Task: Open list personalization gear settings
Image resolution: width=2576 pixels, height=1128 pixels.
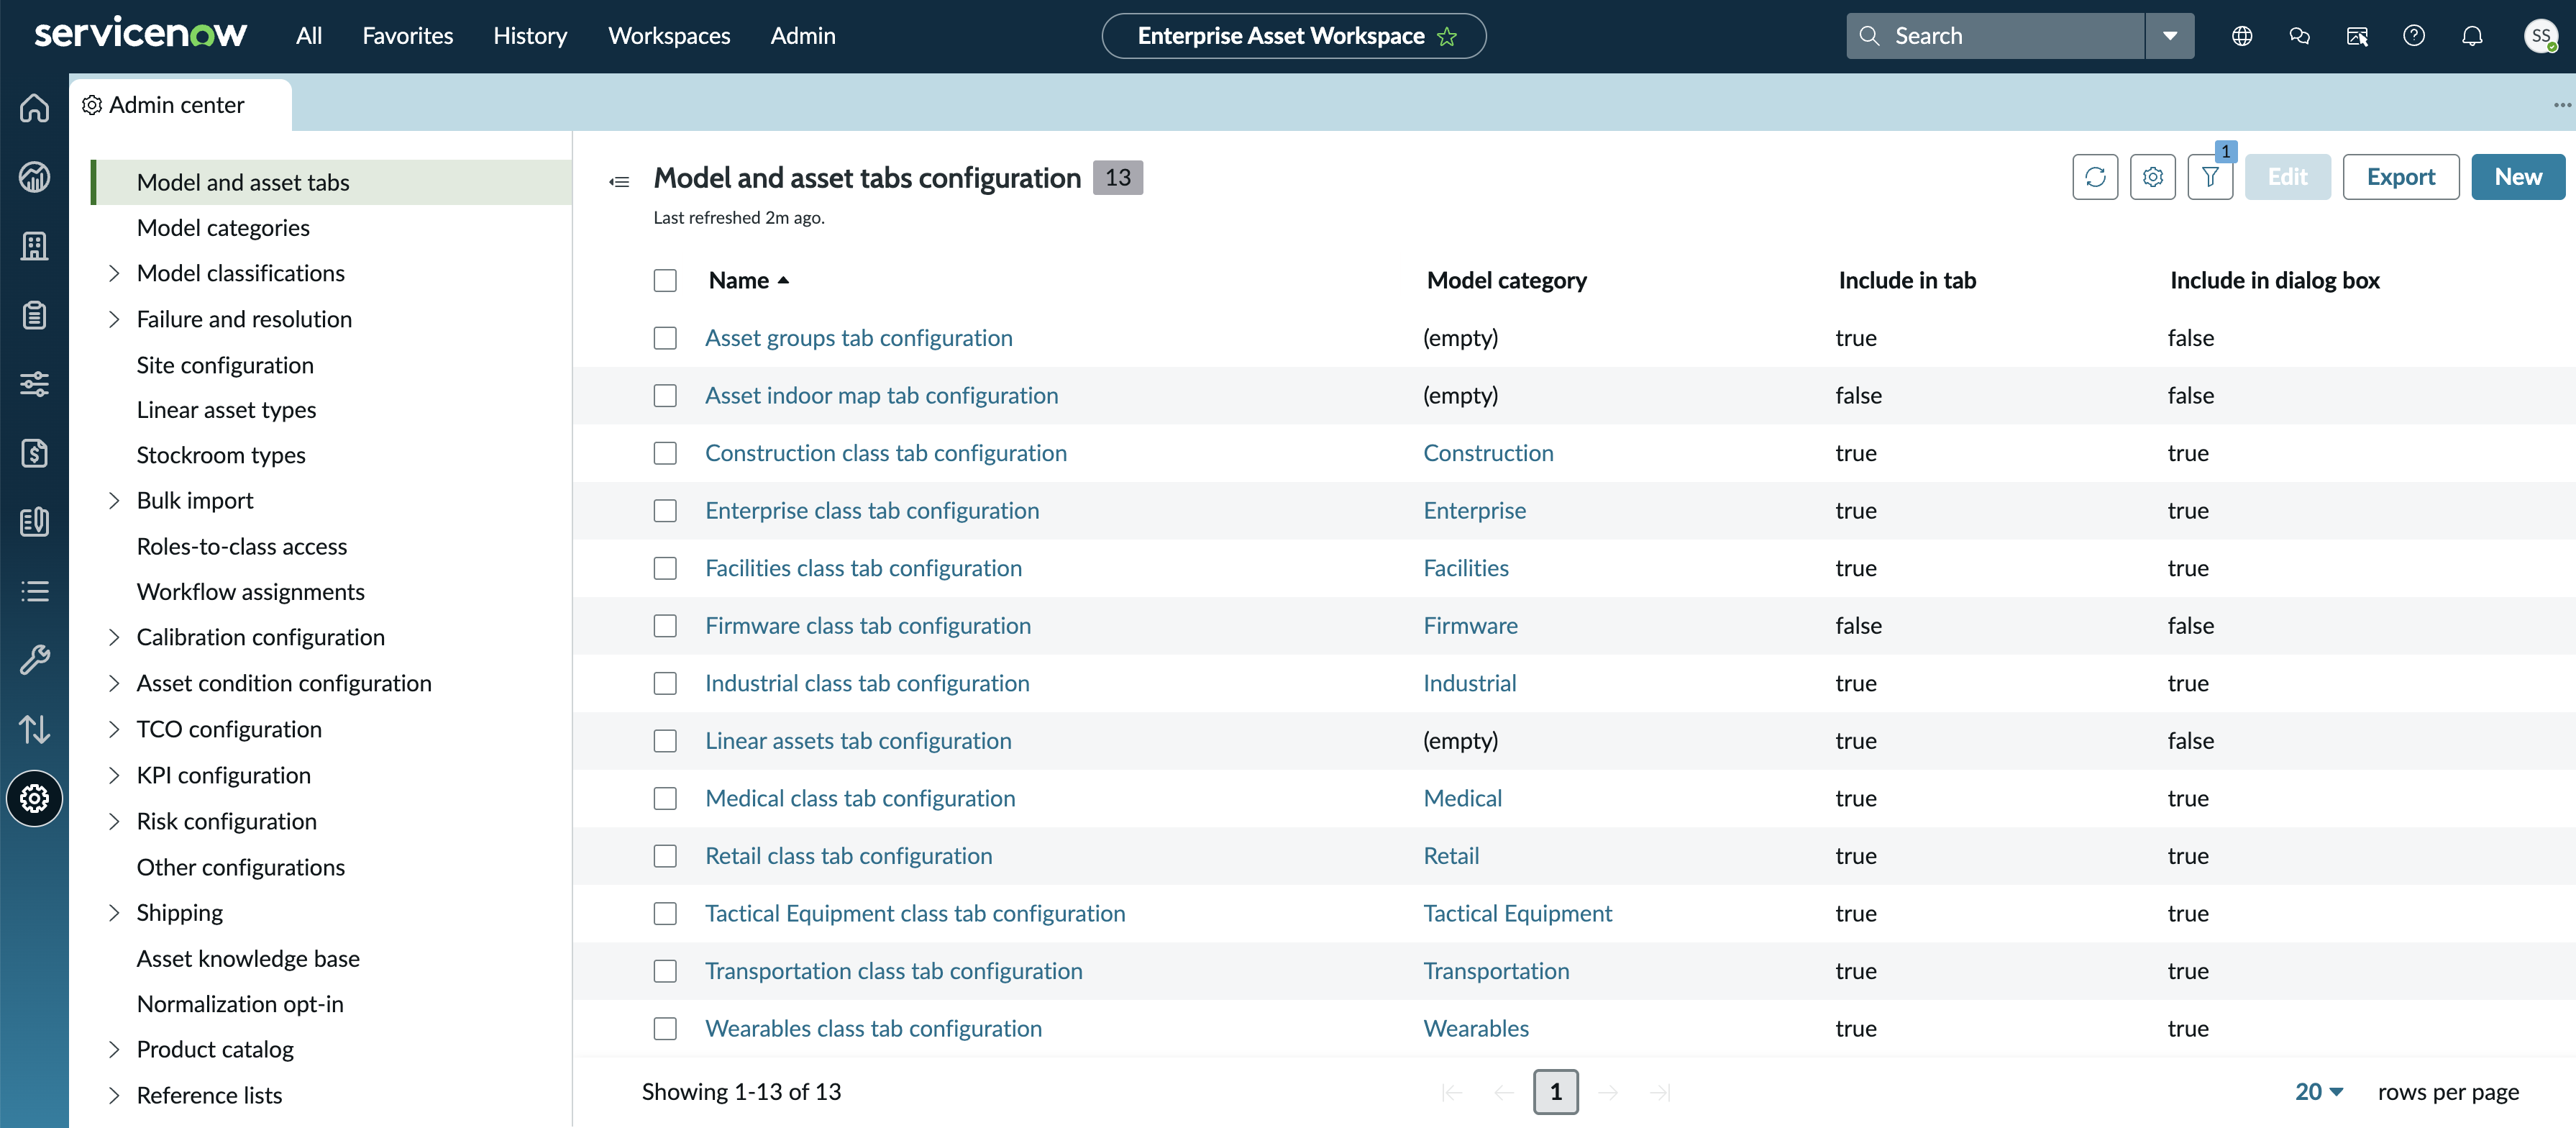Action: pyautogui.click(x=2153, y=177)
